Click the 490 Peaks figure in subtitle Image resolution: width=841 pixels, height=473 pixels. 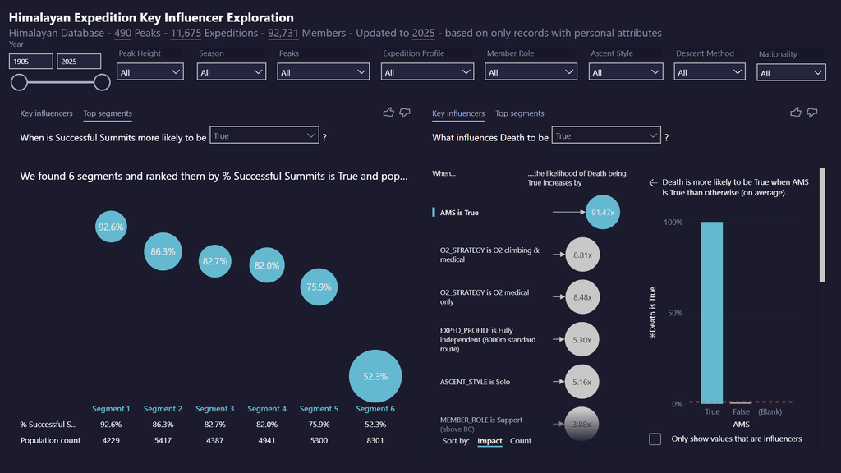tap(122, 33)
